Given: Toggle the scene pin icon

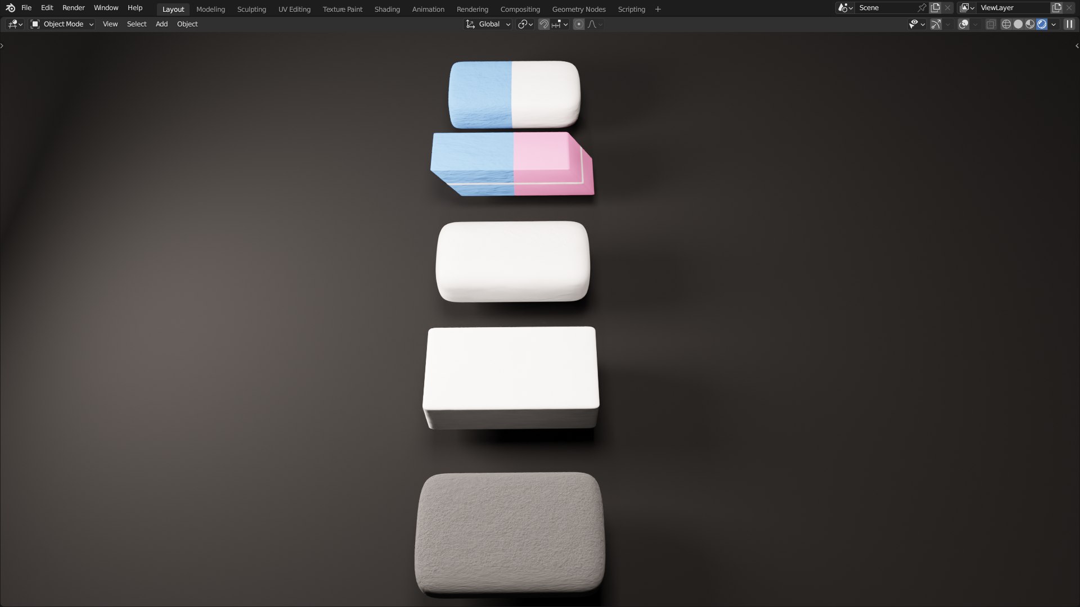Looking at the screenshot, I should tap(922, 8).
